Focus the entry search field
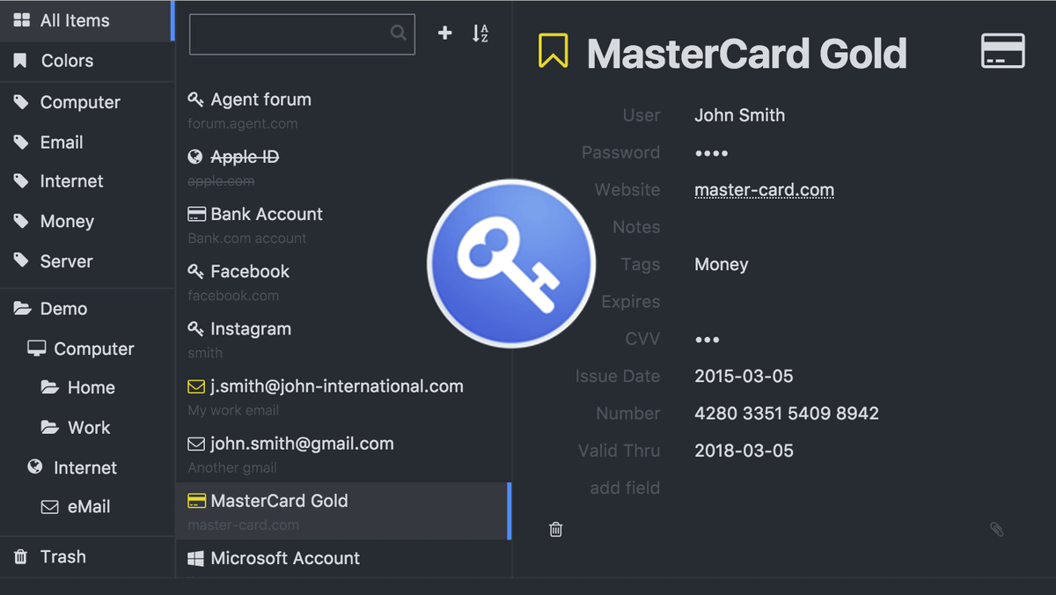Image resolution: width=1056 pixels, height=595 pixels. 302,34
